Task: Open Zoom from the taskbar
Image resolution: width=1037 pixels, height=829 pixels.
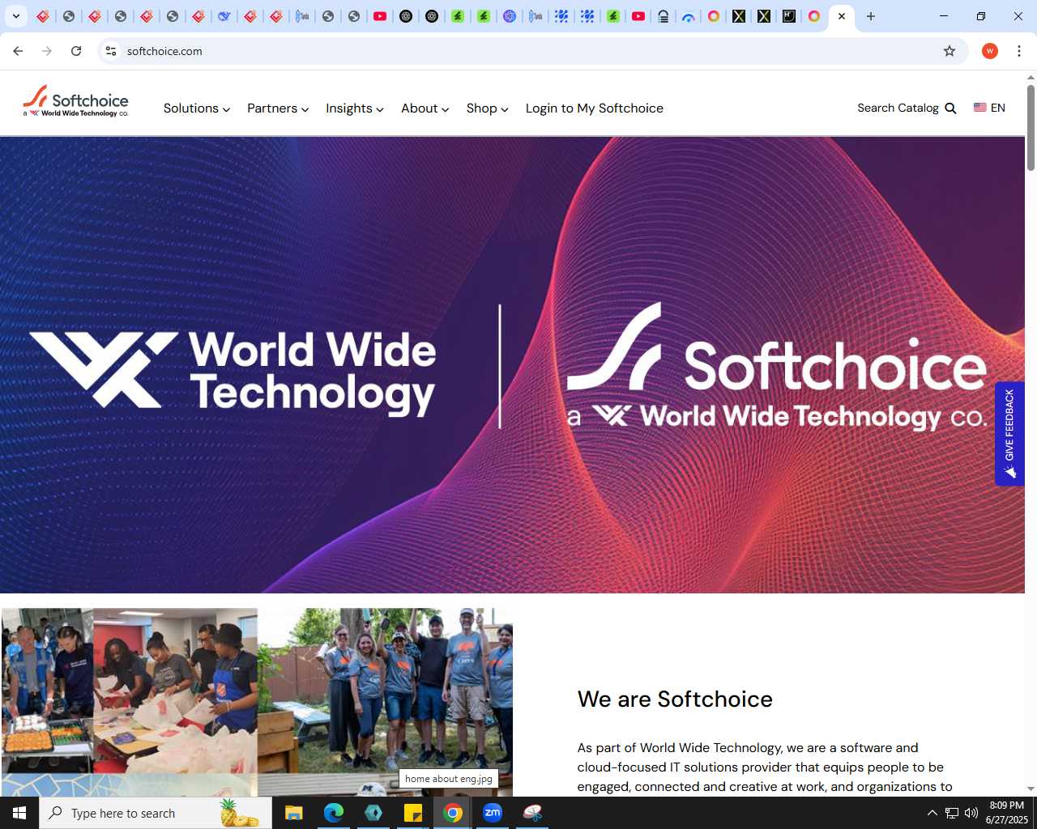Action: click(493, 813)
